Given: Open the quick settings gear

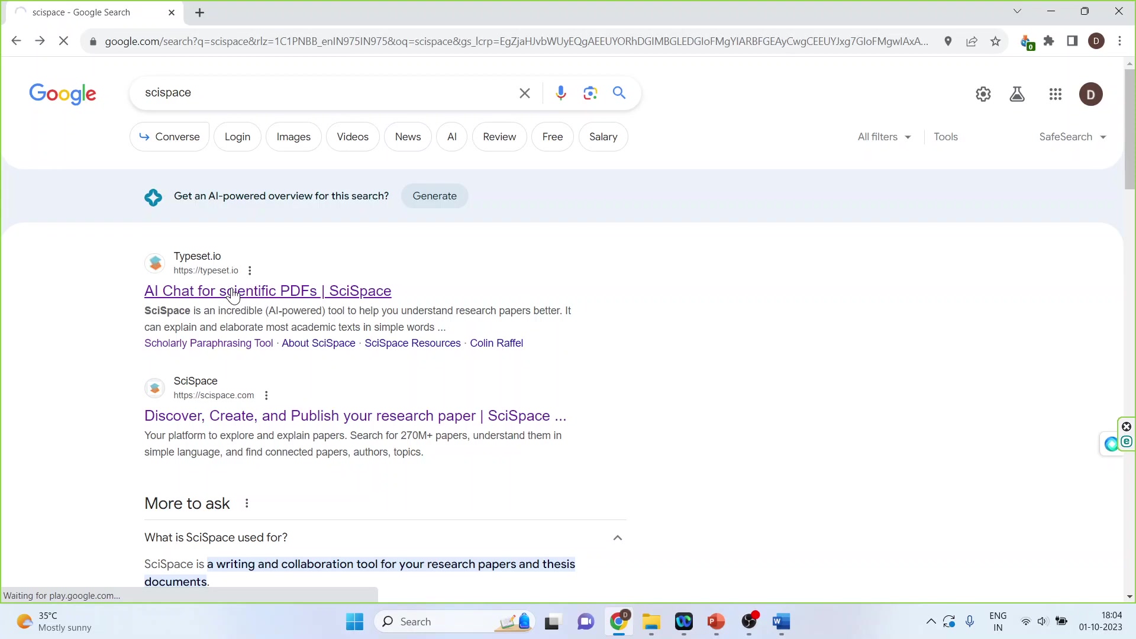Looking at the screenshot, I should point(983,94).
